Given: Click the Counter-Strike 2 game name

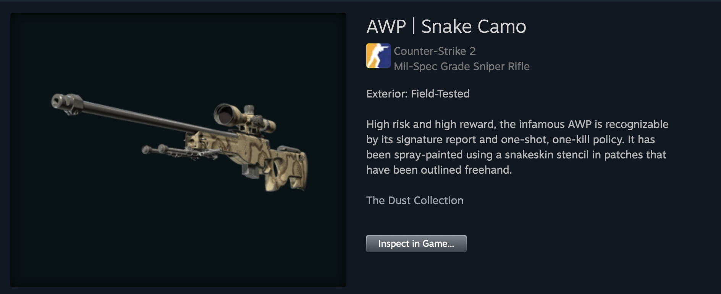Looking at the screenshot, I should (x=435, y=51).
